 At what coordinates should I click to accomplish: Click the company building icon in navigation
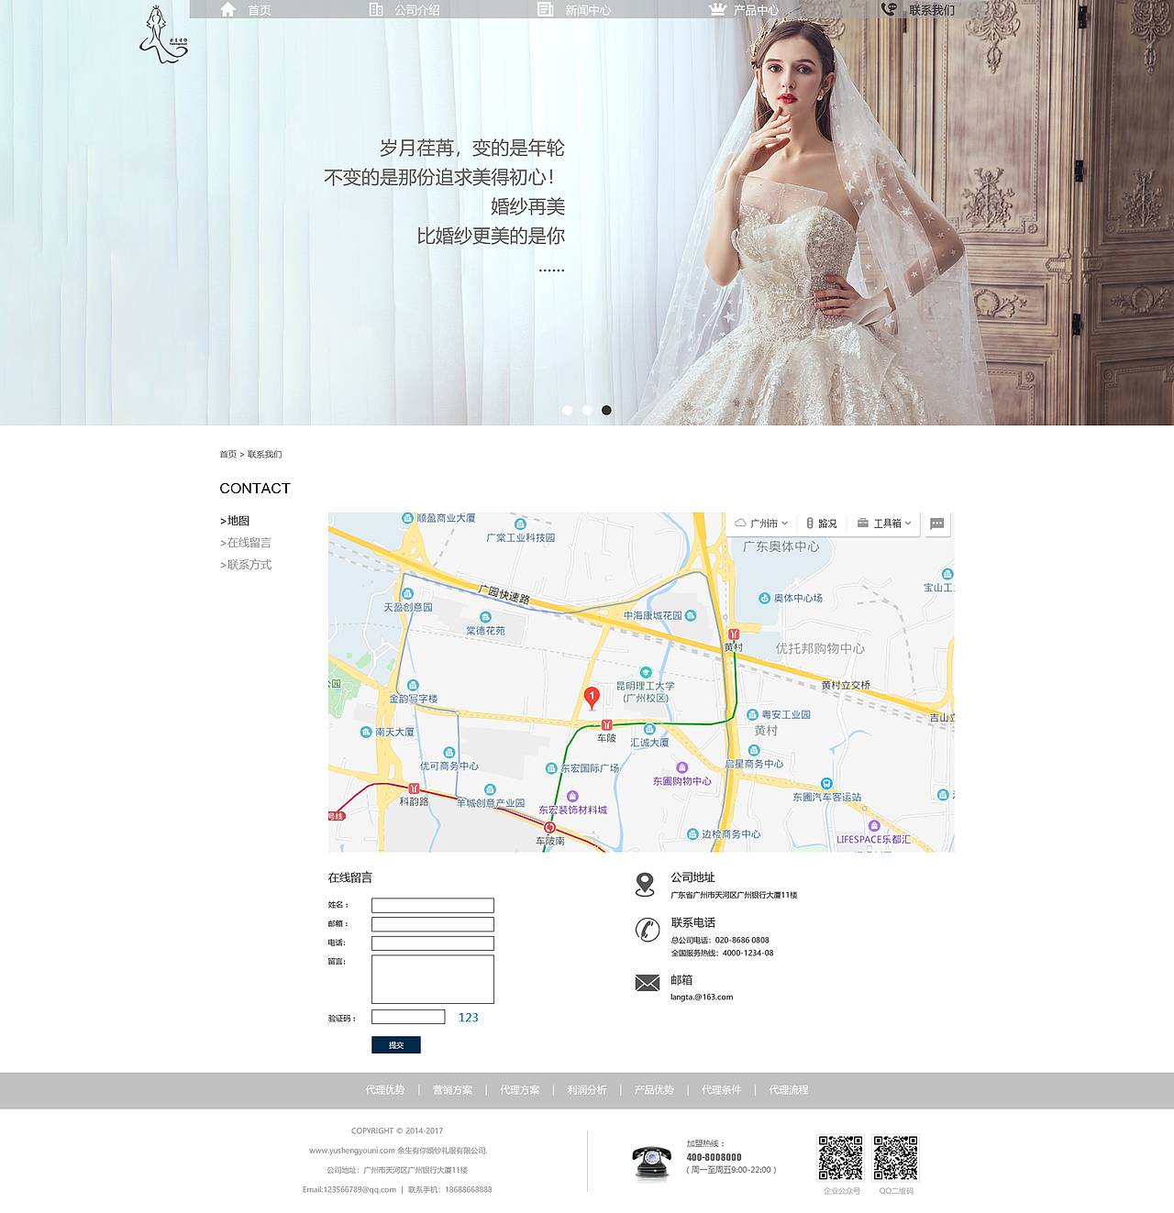376,9
